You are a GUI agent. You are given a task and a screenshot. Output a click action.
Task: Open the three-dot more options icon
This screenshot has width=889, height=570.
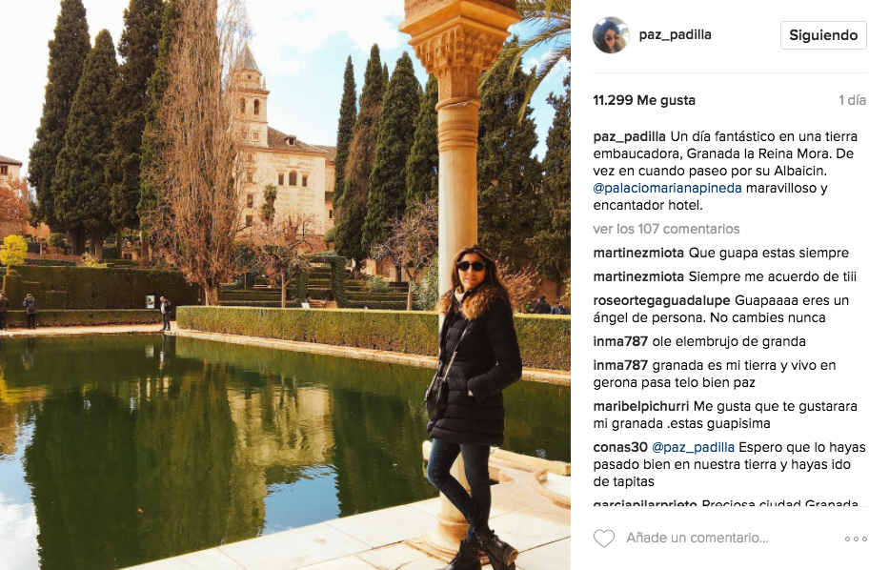pos(856,539)
